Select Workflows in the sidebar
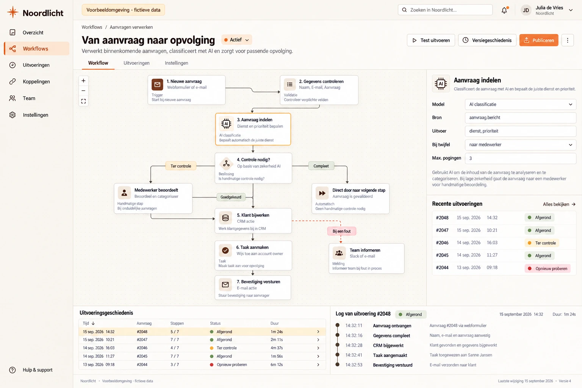Screen dimensions: 582x388 tap(37, 48)
